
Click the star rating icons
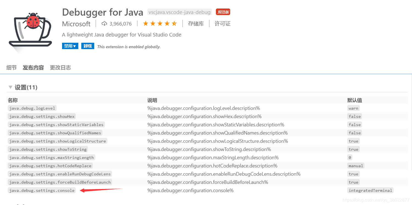tap(160, 24)
